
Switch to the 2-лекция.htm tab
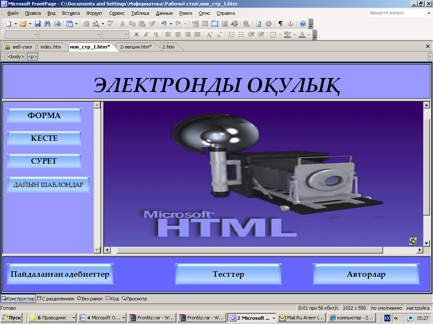coord(136,47)
